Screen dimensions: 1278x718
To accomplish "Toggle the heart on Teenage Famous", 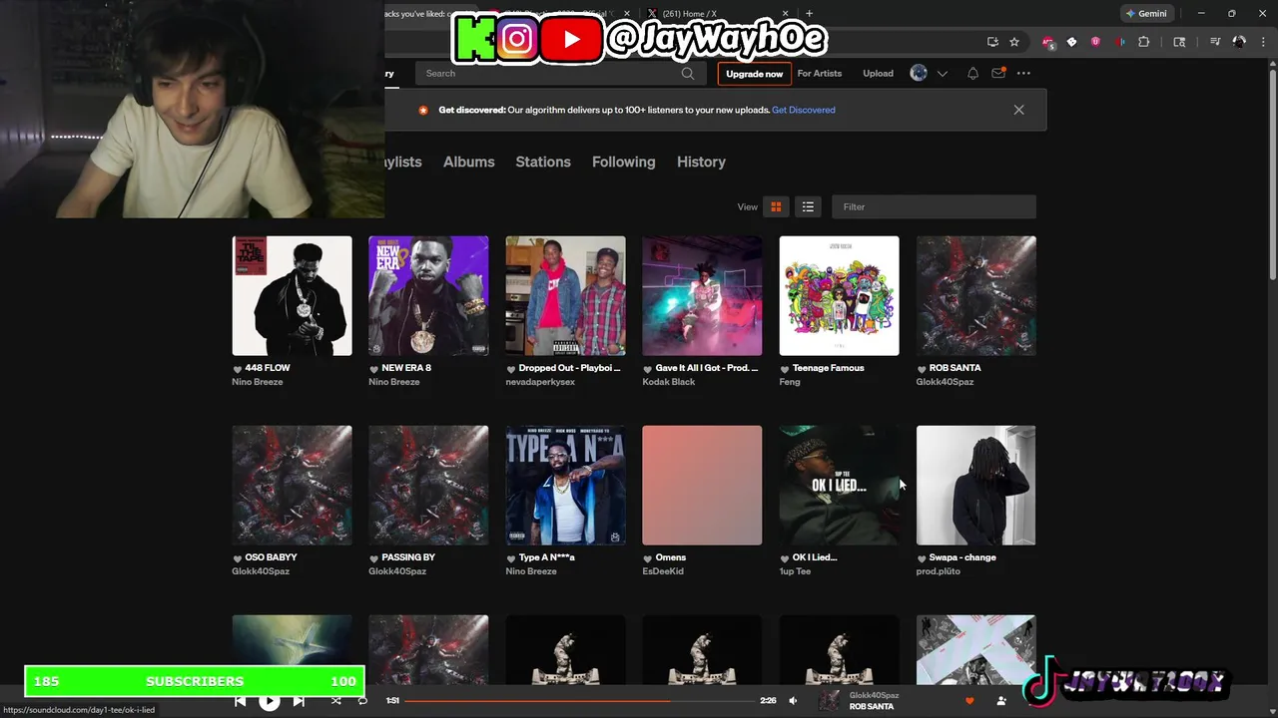I will click(x=785, y=368).
